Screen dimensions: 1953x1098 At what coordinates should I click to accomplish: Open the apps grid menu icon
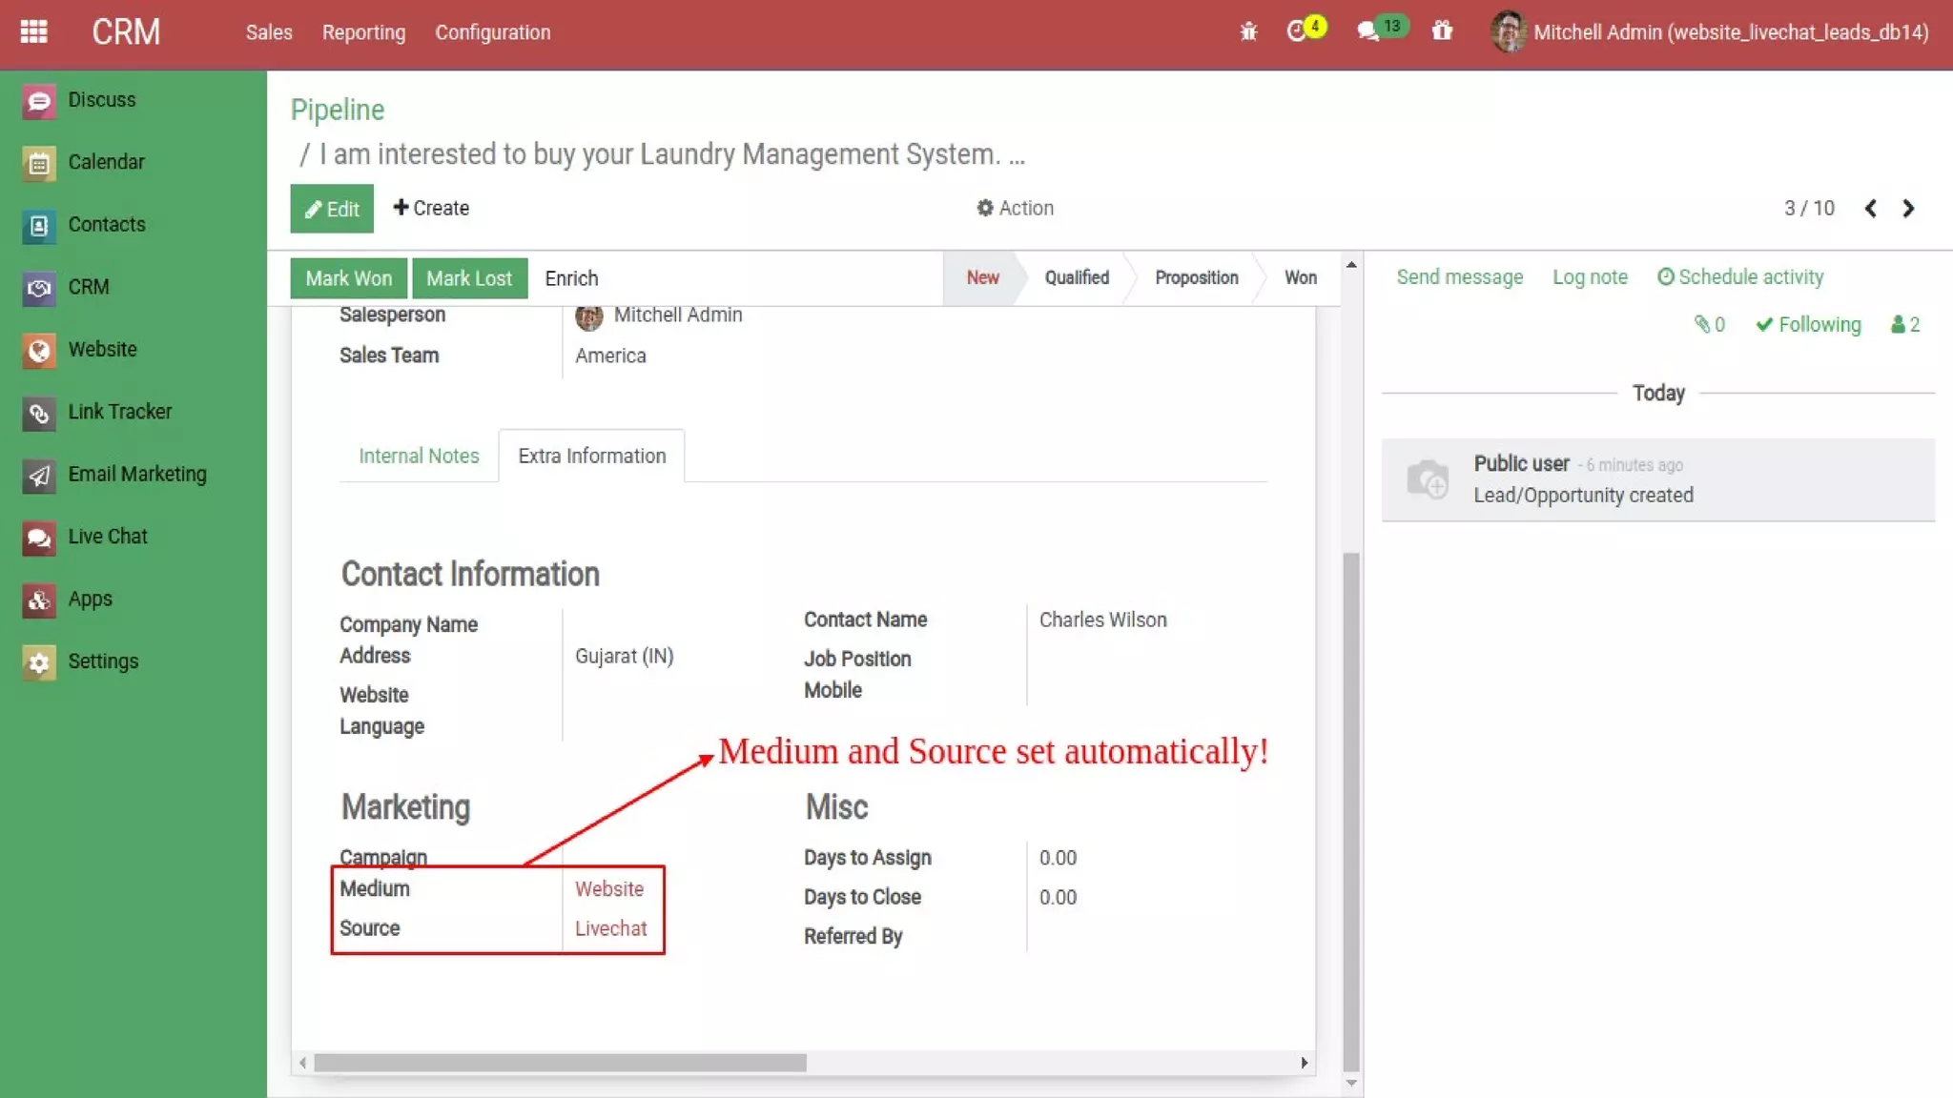point(34,31)
